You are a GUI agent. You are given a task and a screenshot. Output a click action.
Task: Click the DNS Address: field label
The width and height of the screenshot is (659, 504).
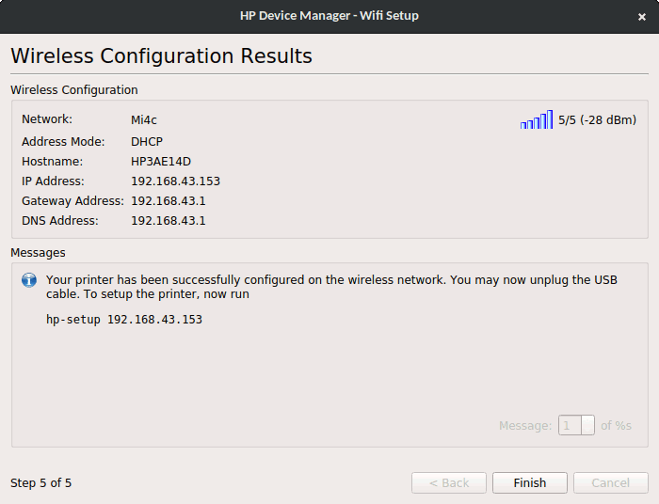coord(59,221)
